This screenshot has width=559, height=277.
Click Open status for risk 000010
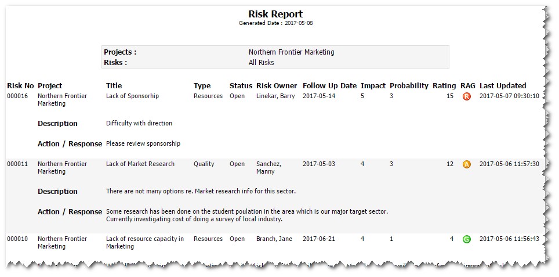pyautogui.click(x=237, y=239)
